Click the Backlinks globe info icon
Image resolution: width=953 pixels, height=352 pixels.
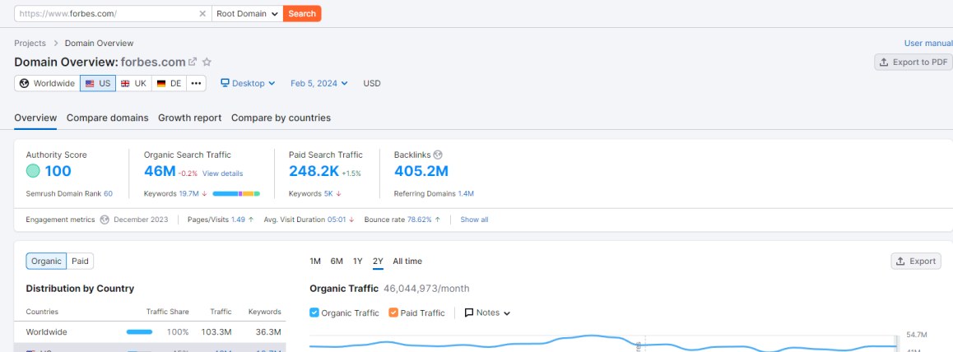pos(438,155)
